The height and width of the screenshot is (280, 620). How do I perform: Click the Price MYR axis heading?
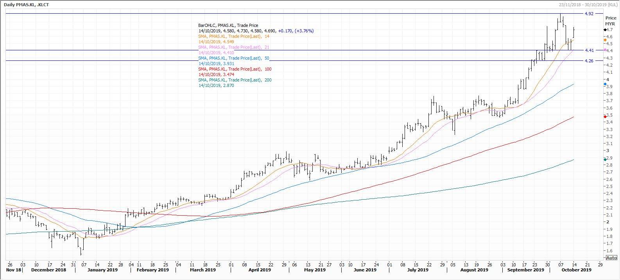[x=610, y=21]
